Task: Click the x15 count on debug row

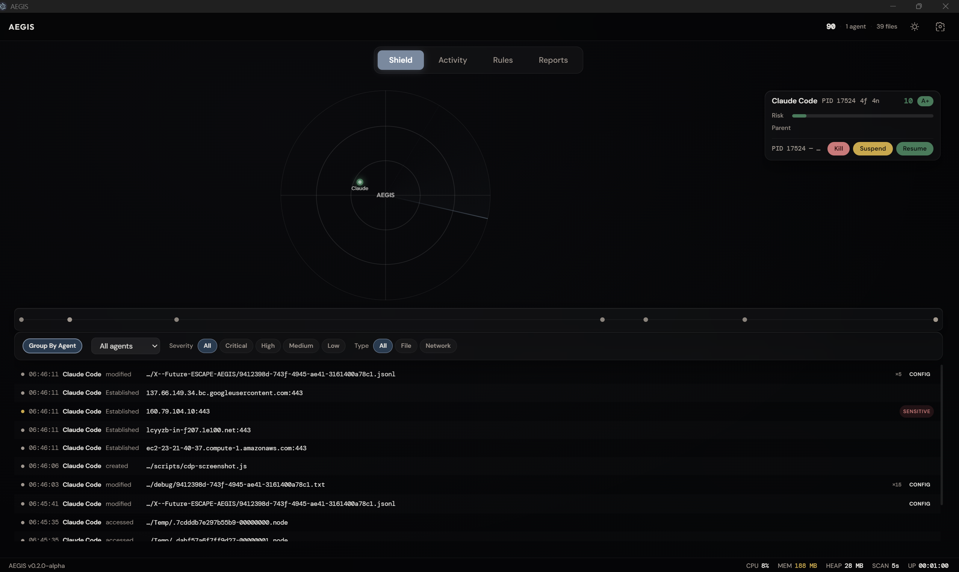Action: click(896, 484)
